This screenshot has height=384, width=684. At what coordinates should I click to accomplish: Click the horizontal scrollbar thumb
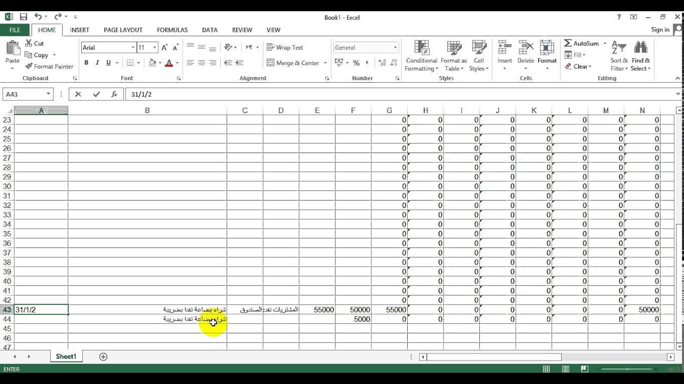pos(494,357)
